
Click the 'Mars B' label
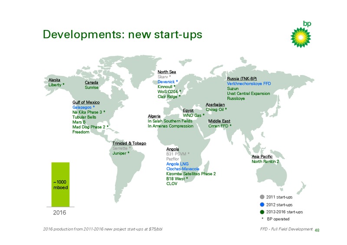click(79, 122)
